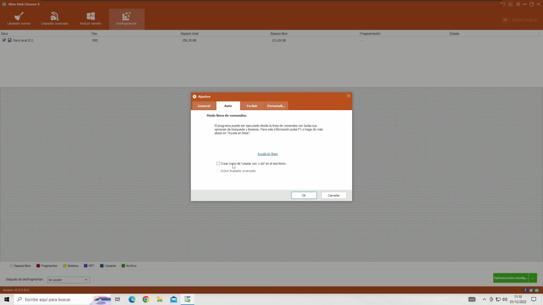This screenshot has width=543, height=305.
Task: Click the Facebook icon in status bar
Action: pos(526,290)
